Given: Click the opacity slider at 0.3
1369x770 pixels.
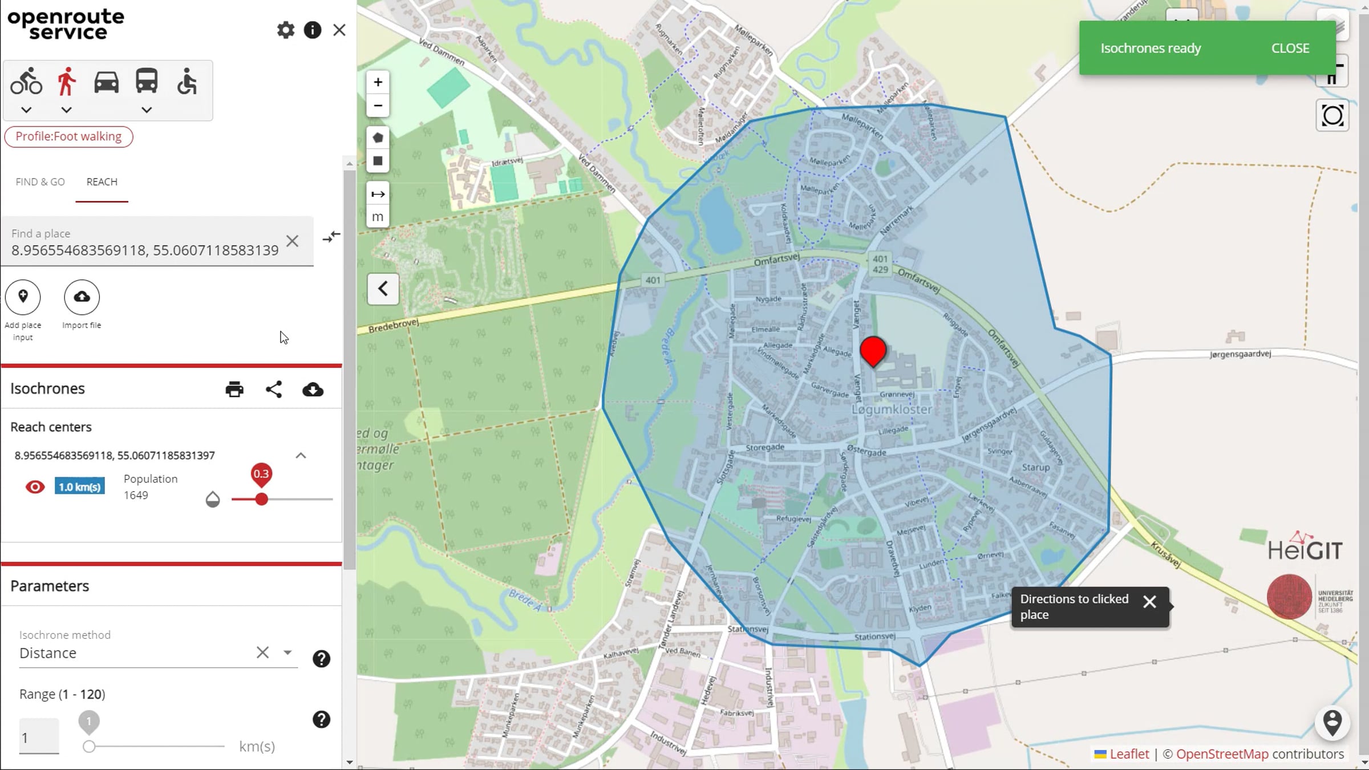Looking at the screenshot, I should 261,500.
